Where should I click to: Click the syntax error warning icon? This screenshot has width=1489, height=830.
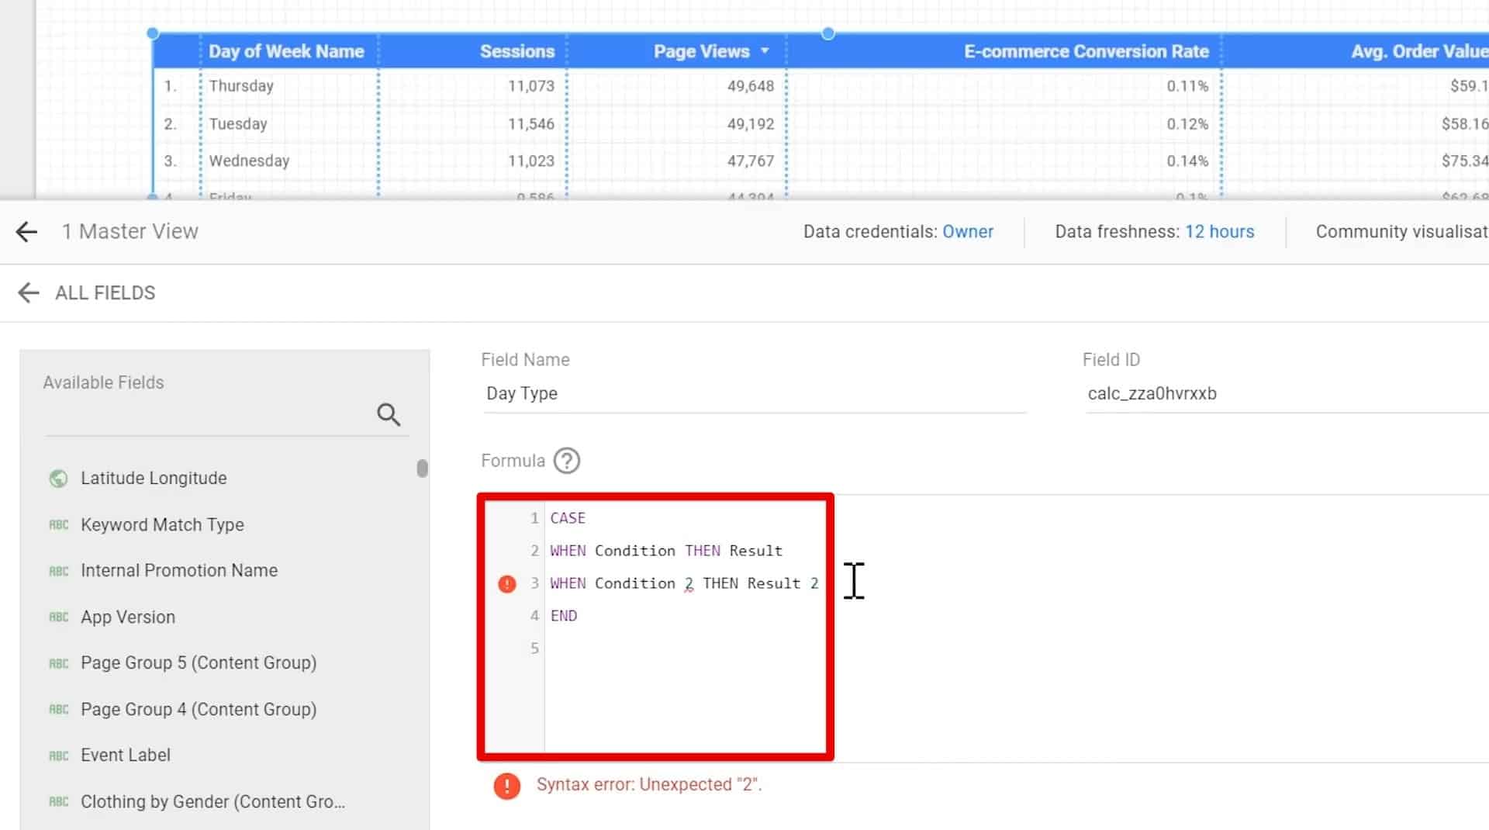[508, 786]
